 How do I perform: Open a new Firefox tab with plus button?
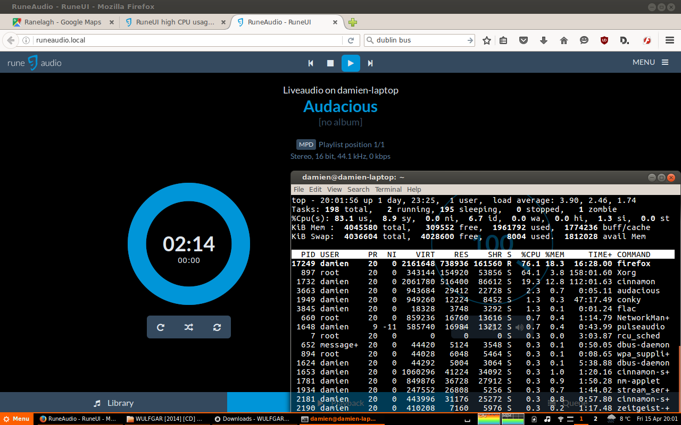352,22
